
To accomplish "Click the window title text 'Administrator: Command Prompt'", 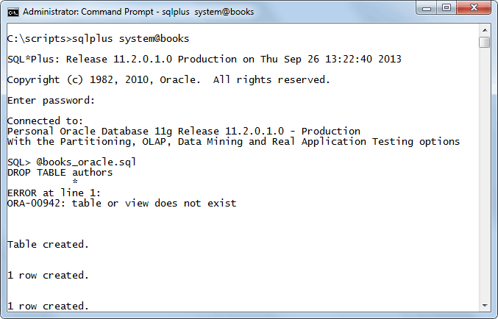I will tap(88, 12).
